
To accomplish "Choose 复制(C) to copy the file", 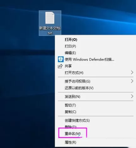I will click(71, 112).
